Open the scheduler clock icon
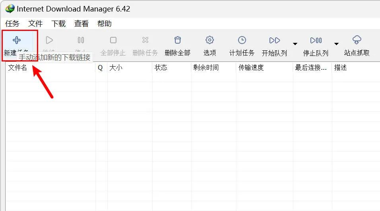 pyautogui.click(x=242, y=40)
